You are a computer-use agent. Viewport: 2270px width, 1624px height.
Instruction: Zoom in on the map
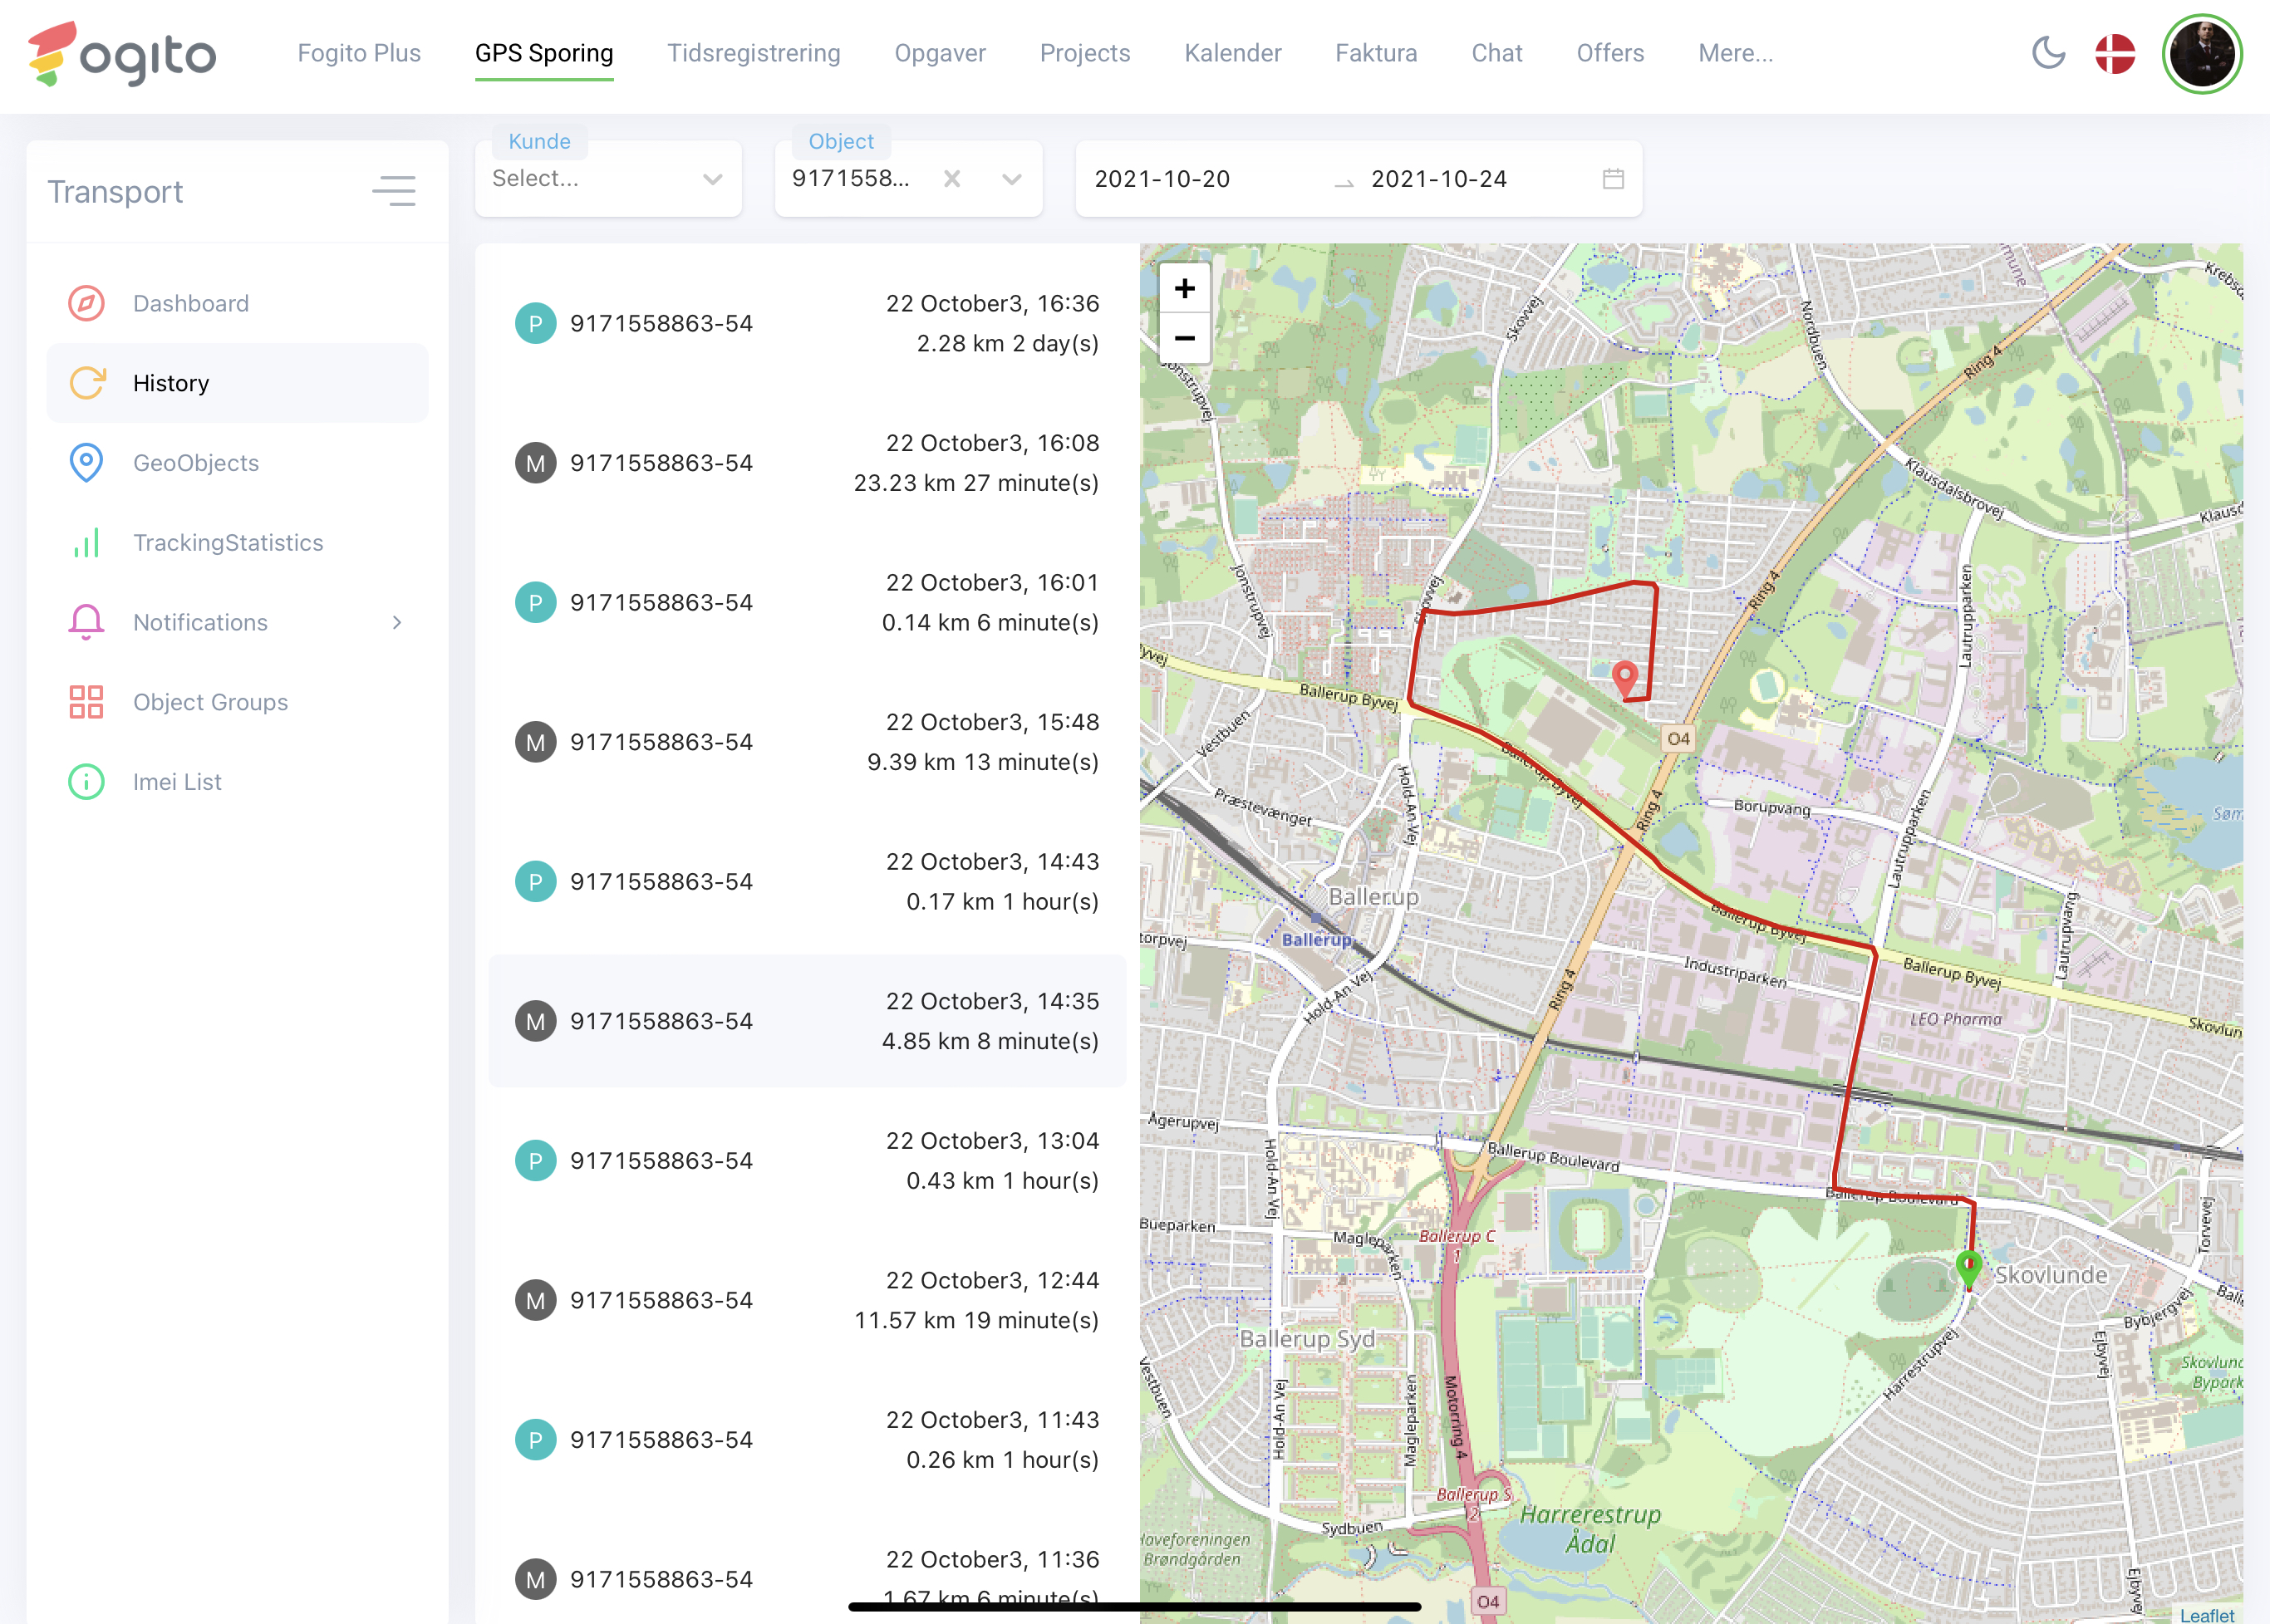coord(1184,289)
